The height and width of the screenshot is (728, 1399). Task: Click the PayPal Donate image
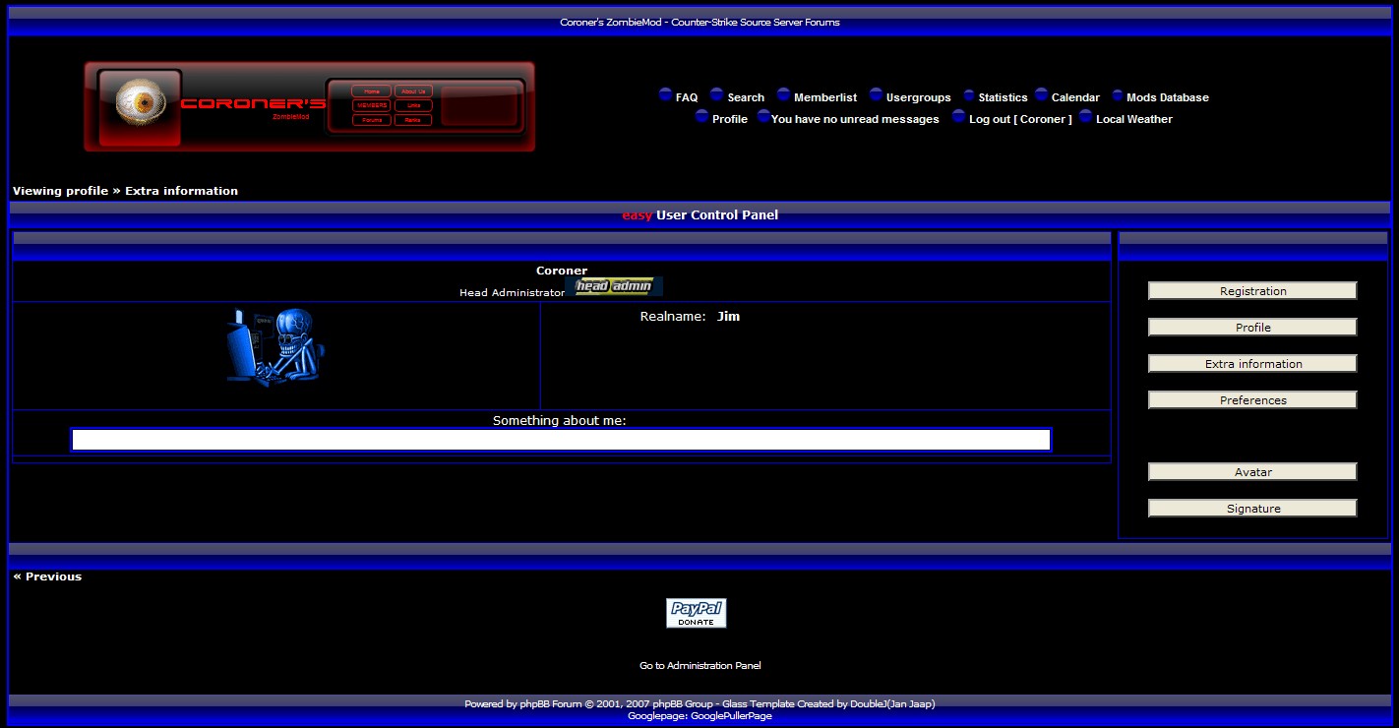(x=697, y=613)
